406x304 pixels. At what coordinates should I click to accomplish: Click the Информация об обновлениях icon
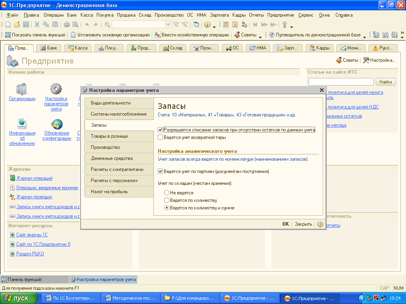coord(22,123)
